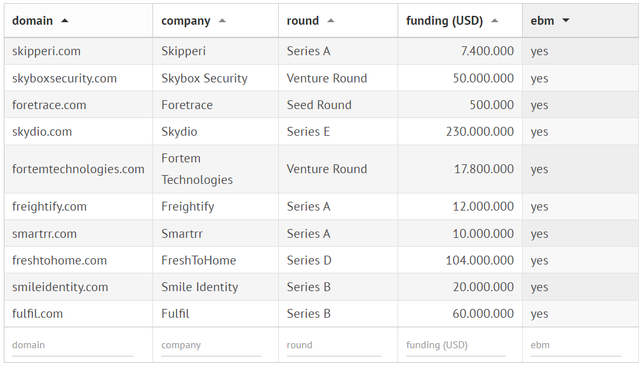The width and height of the screenshot is (644, 366).
Task: Sort table by the domain header
Action: [32, 20]
